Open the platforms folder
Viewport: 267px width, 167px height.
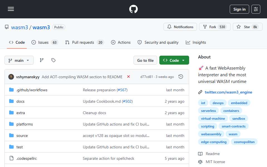[24, 124]
